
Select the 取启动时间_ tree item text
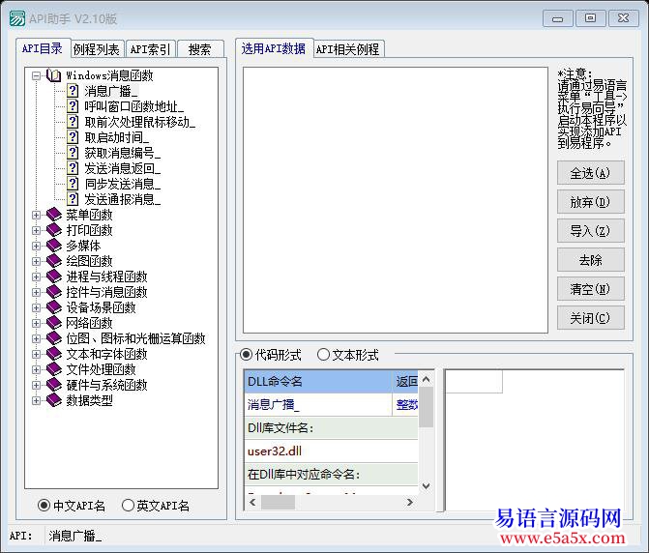117,137
